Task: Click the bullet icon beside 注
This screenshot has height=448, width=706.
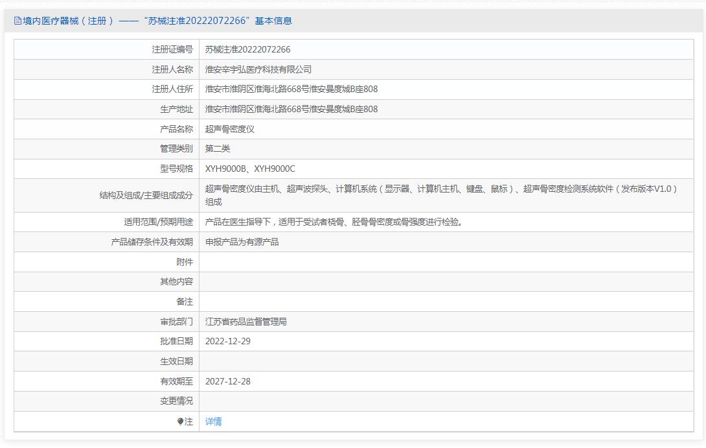Action: 181,421
